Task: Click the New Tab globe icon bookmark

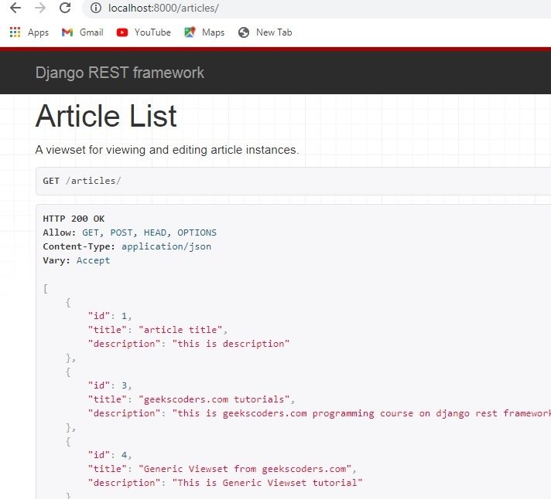Action: tap(244, 32)
